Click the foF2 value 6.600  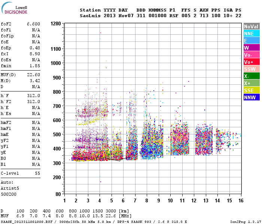click(x=33, y=24)
